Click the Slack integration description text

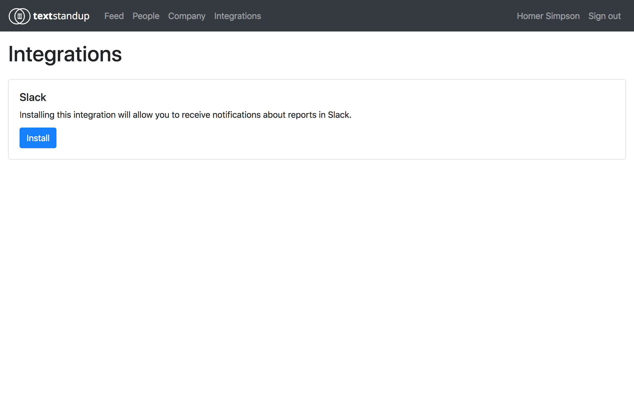(185, 115)
